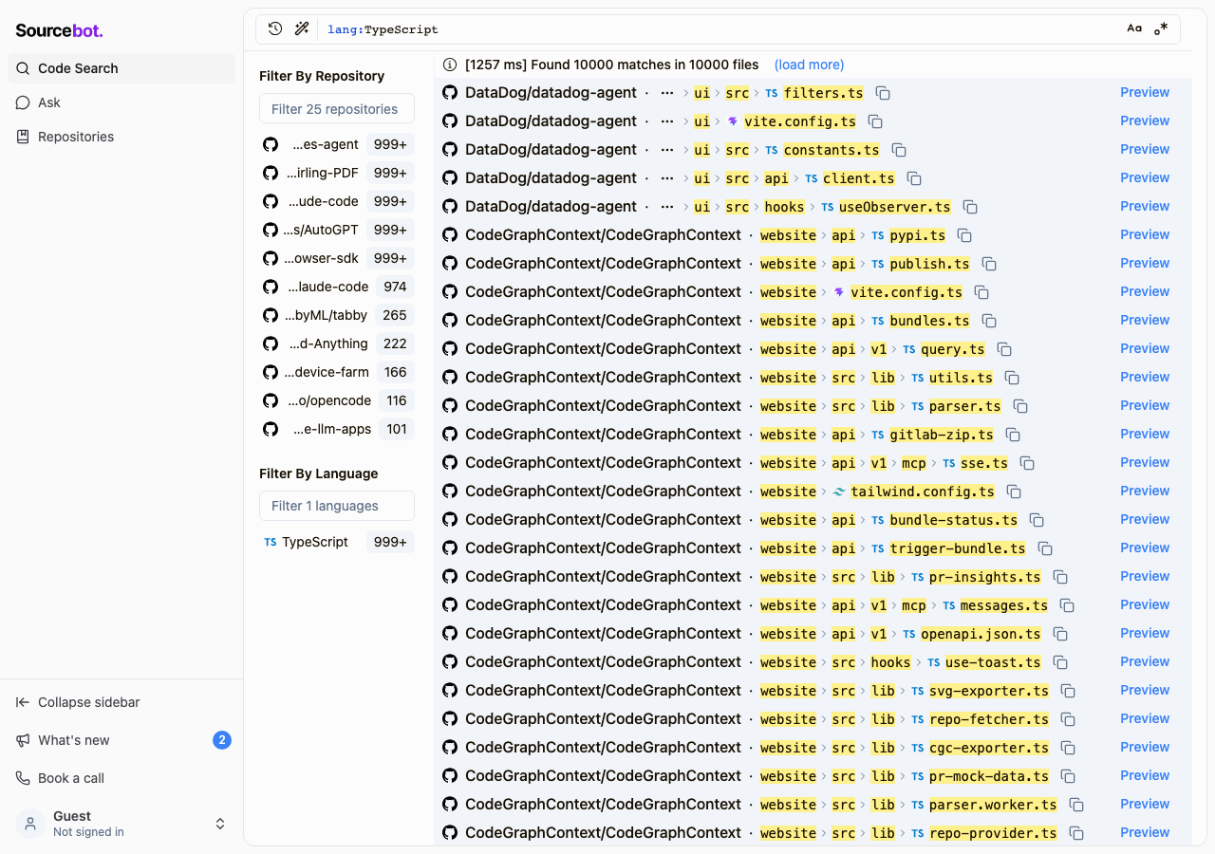Copy the path of tailwind.config.ts
This screenshot has width=1215, height=854.
[1014, 492]
